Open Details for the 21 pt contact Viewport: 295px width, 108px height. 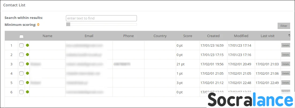285,64
